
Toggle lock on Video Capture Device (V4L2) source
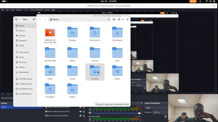tap(84, 111)
